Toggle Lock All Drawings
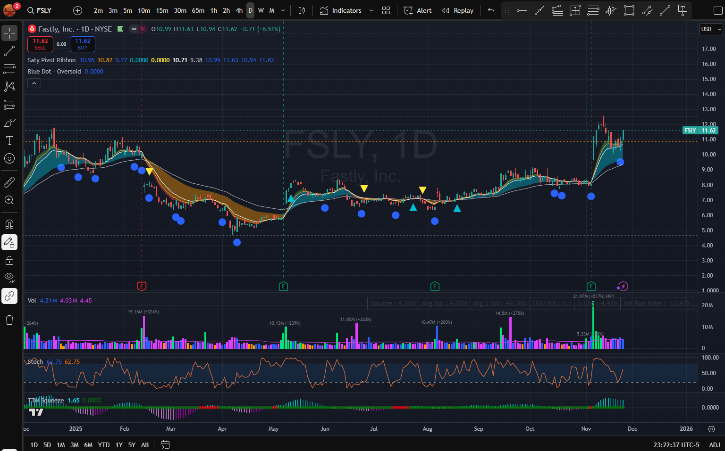Image resolution: width=725 pixels, height=451 pixels. 9,260
